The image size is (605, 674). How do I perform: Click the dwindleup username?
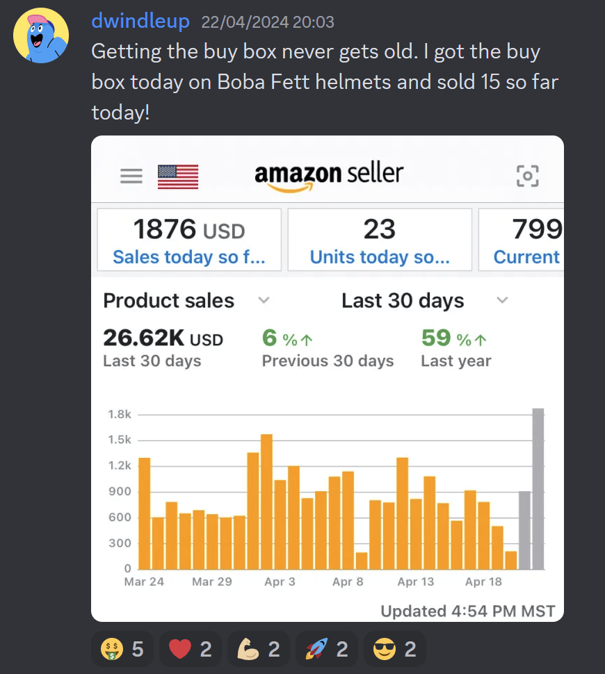click(x=140, y=22)
